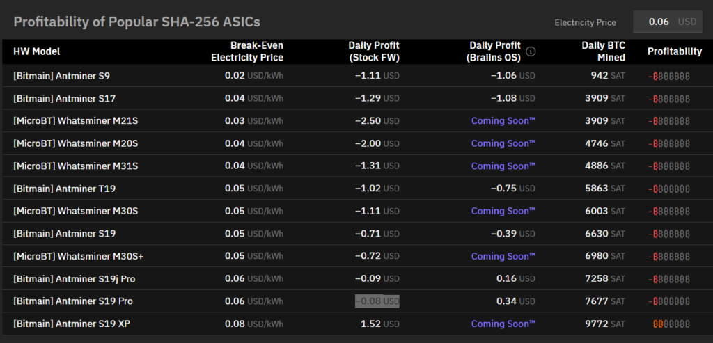
Task: Click the profitability bitcoin rating for Antminer S19 Pro
Action: click(x=669, y=302)
